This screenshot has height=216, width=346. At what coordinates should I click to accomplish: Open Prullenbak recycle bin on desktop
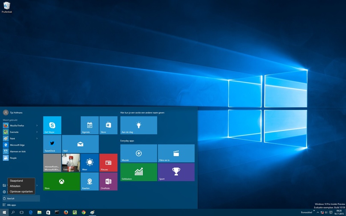7,7
